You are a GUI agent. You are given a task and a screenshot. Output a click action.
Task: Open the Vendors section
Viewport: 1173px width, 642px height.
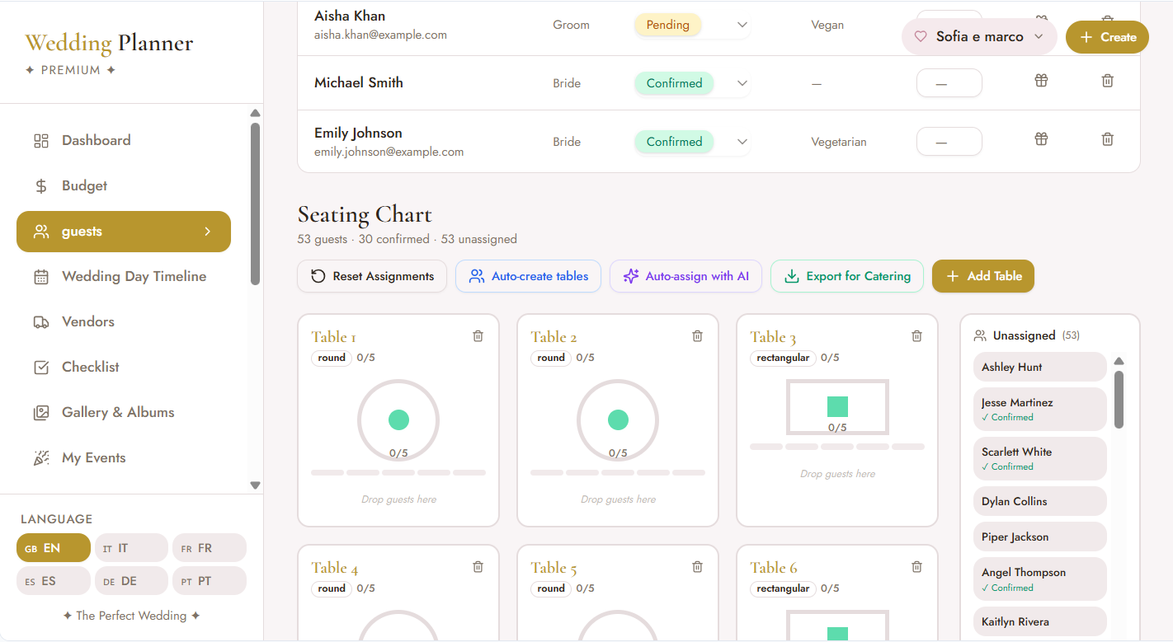point(124,322)
